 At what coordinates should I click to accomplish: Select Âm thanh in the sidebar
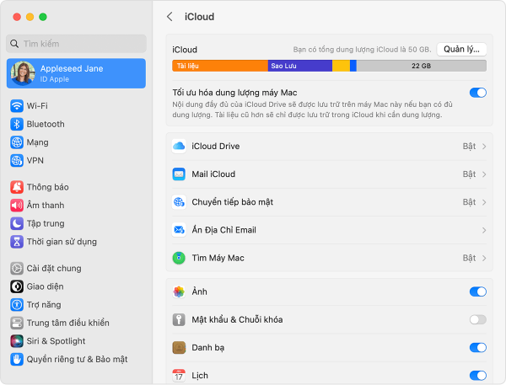[76, 205]
